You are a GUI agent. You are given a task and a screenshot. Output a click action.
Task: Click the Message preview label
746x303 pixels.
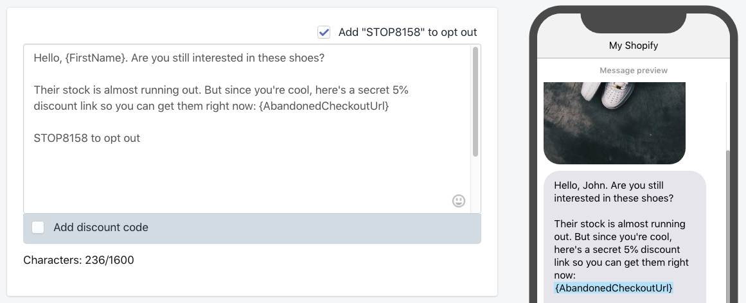coord(634,71)
